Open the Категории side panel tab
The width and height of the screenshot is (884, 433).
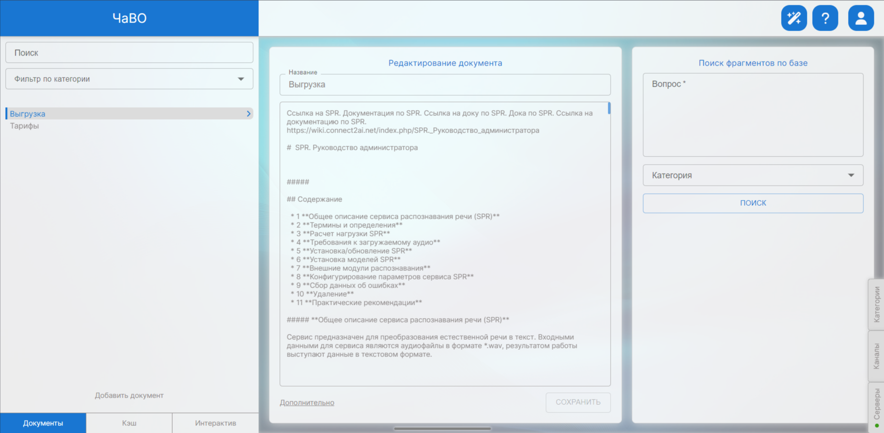pyautogui.click(x=876, y=304)
